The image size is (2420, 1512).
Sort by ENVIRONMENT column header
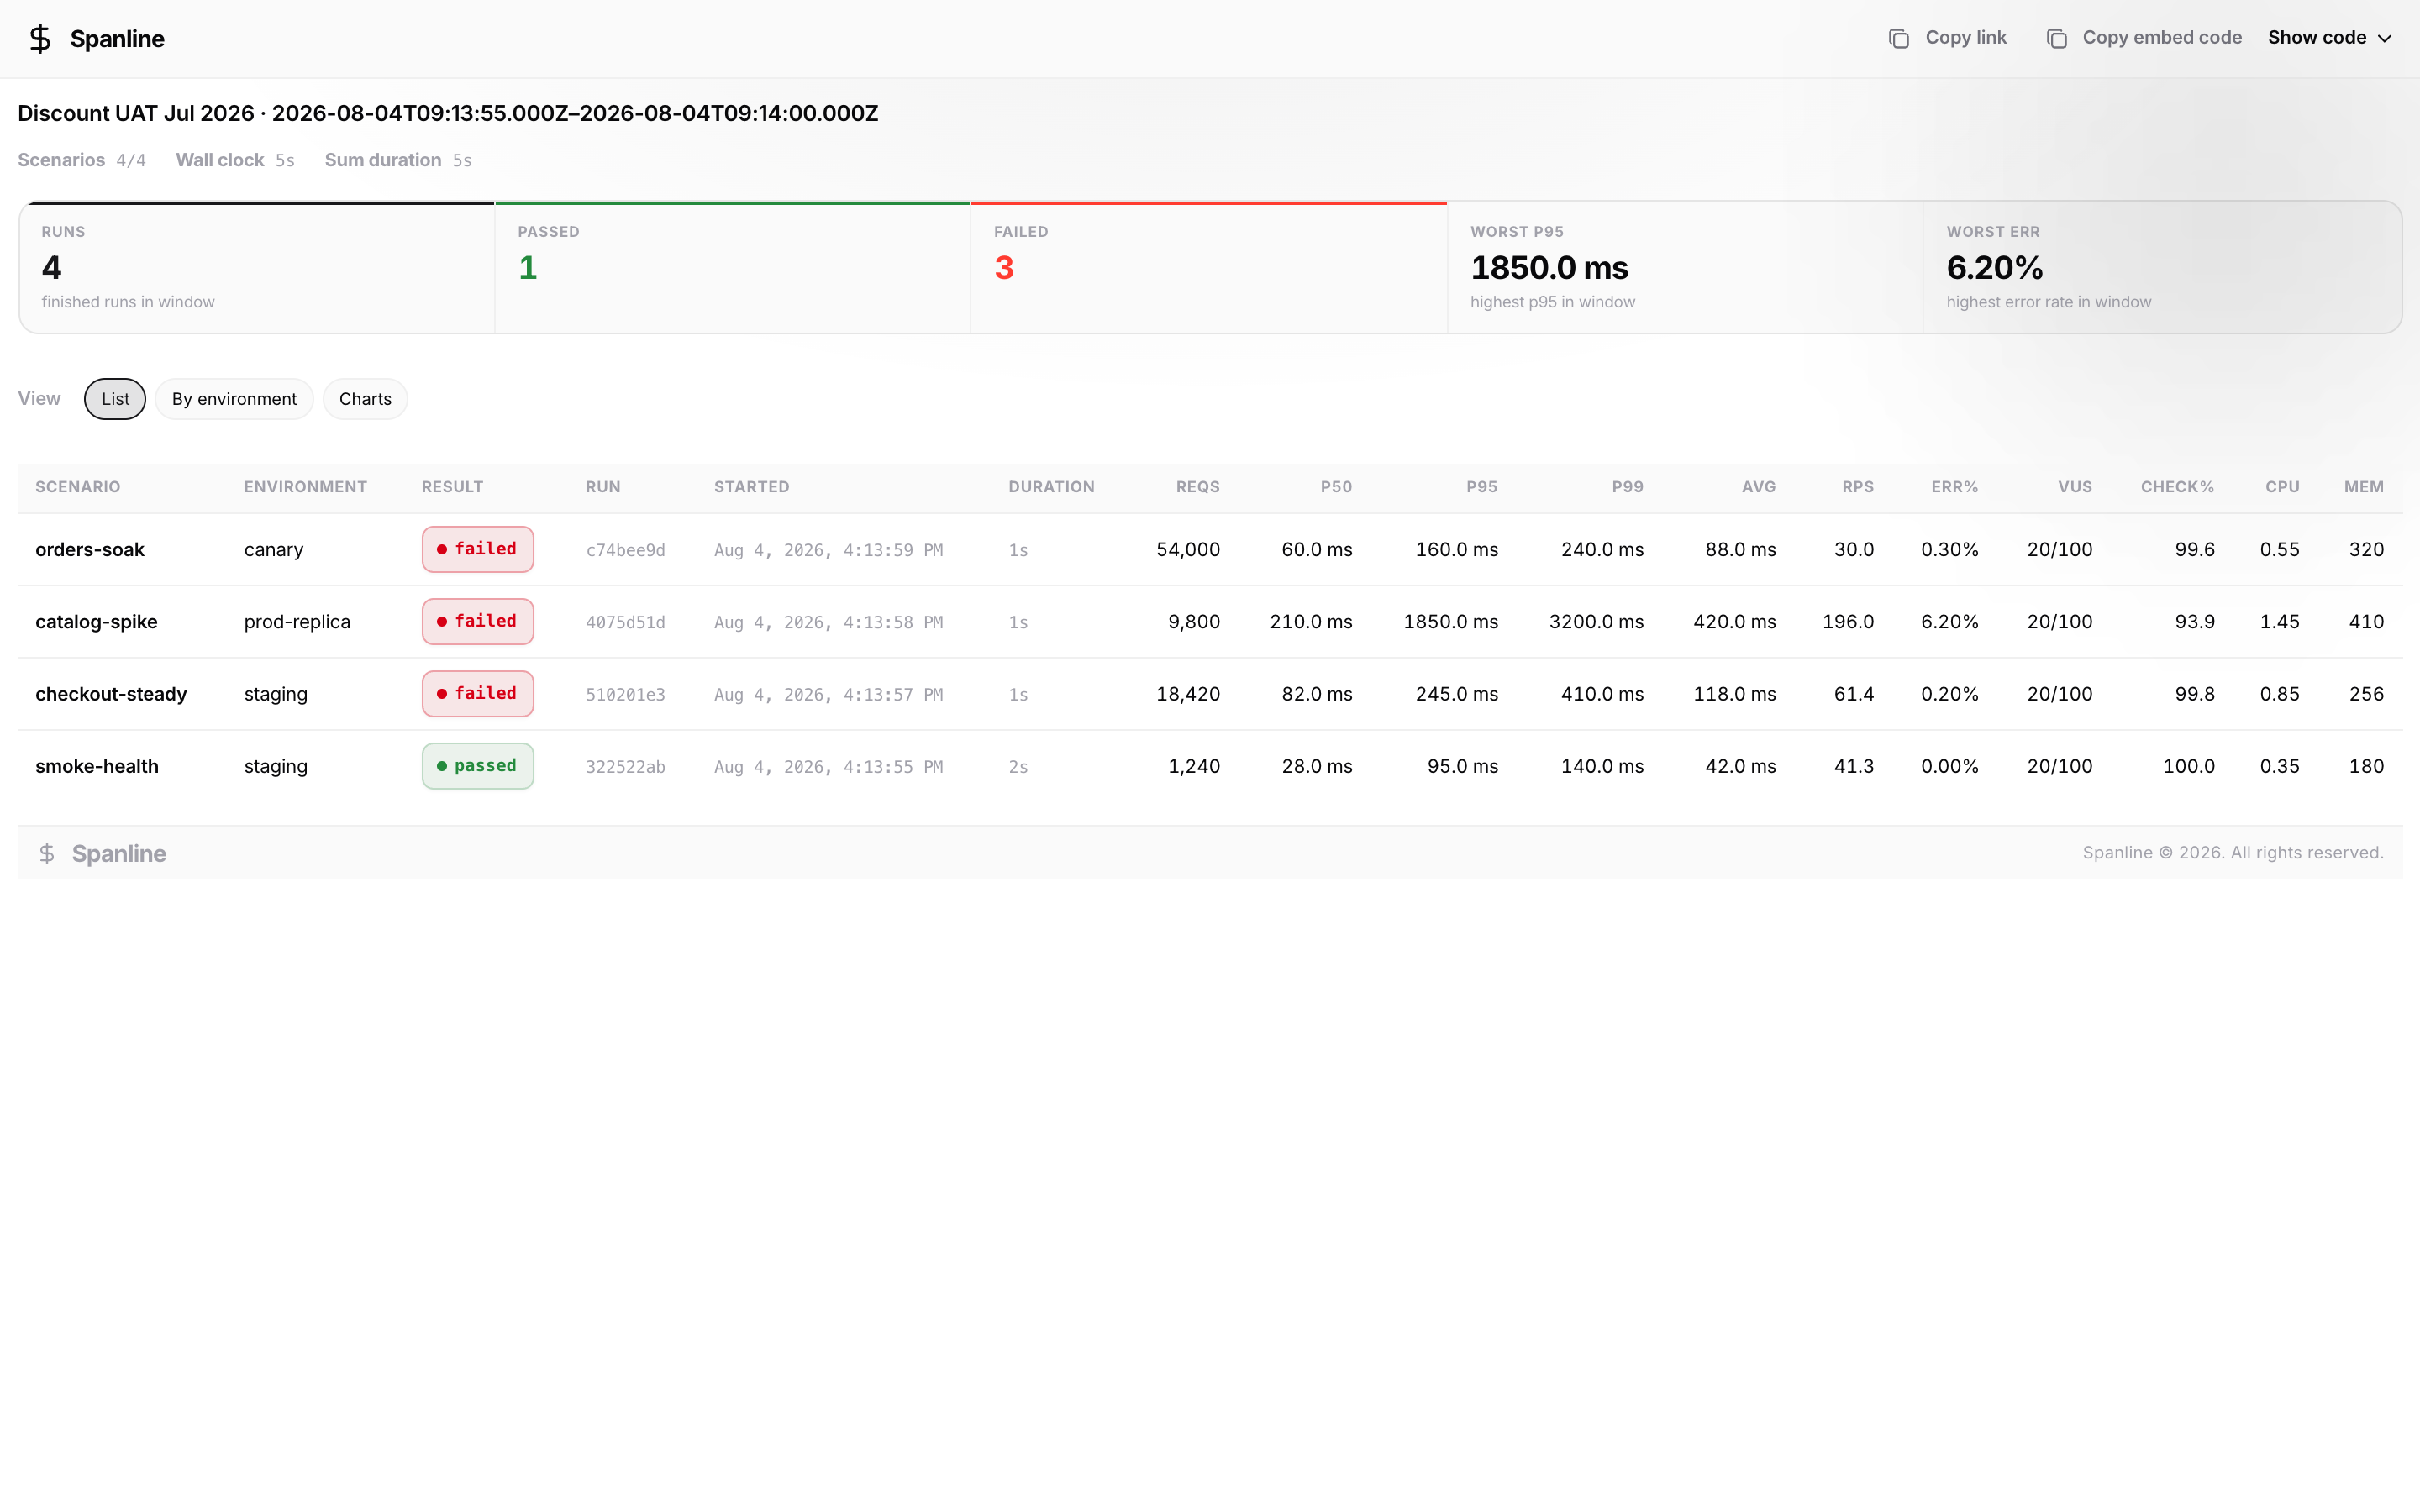[x=305, y=487]
